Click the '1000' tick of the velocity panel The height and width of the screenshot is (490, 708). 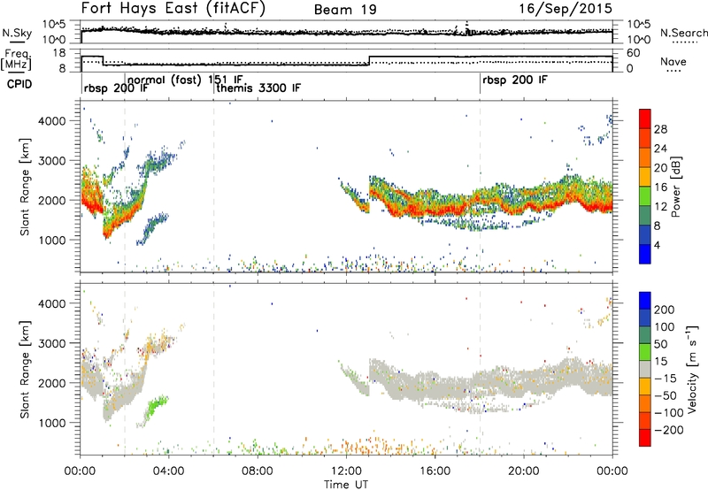tap(52, 423)
